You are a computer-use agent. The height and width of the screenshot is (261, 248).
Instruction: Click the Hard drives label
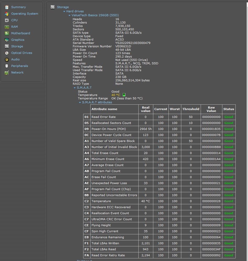(x=75, y=11)
